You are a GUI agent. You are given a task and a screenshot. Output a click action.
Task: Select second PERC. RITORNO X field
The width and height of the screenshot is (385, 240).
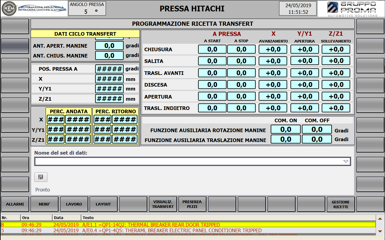tap(125, 119)
